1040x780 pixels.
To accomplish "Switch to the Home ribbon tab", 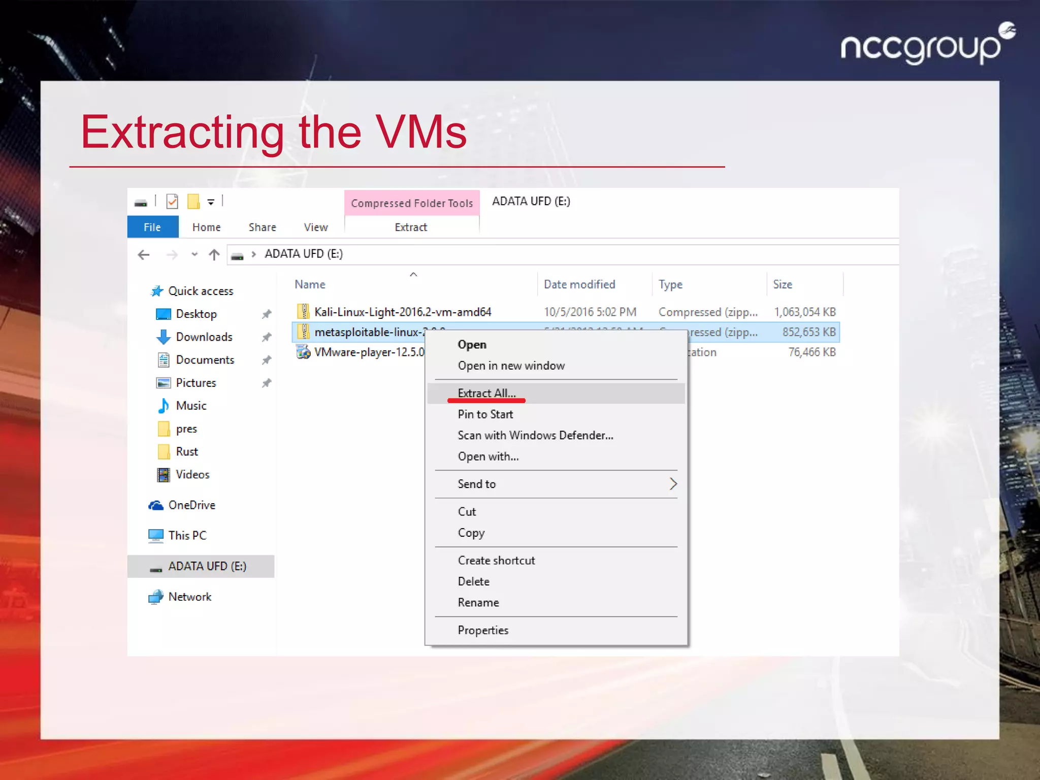I will point(206,227).
